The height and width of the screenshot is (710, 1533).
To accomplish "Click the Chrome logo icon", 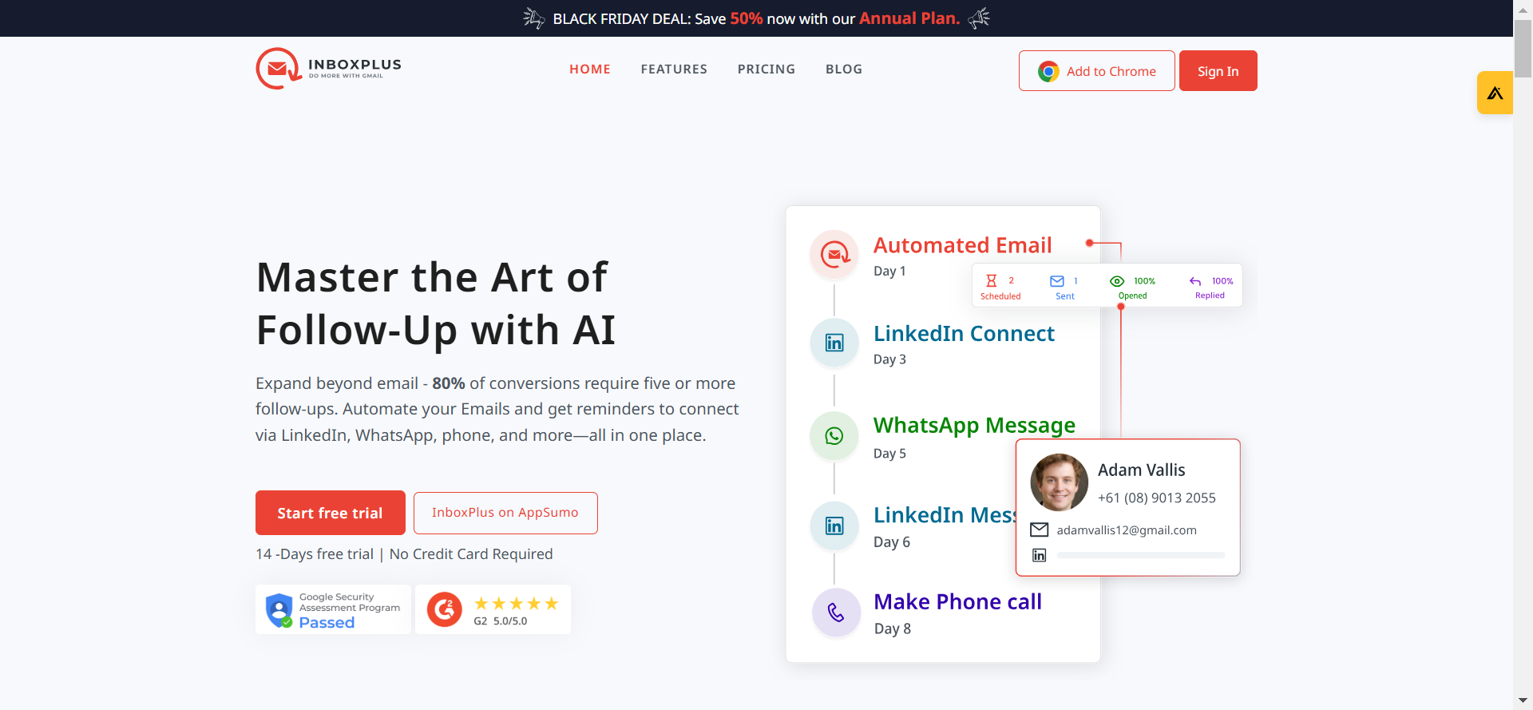I will coord(1048,72).
